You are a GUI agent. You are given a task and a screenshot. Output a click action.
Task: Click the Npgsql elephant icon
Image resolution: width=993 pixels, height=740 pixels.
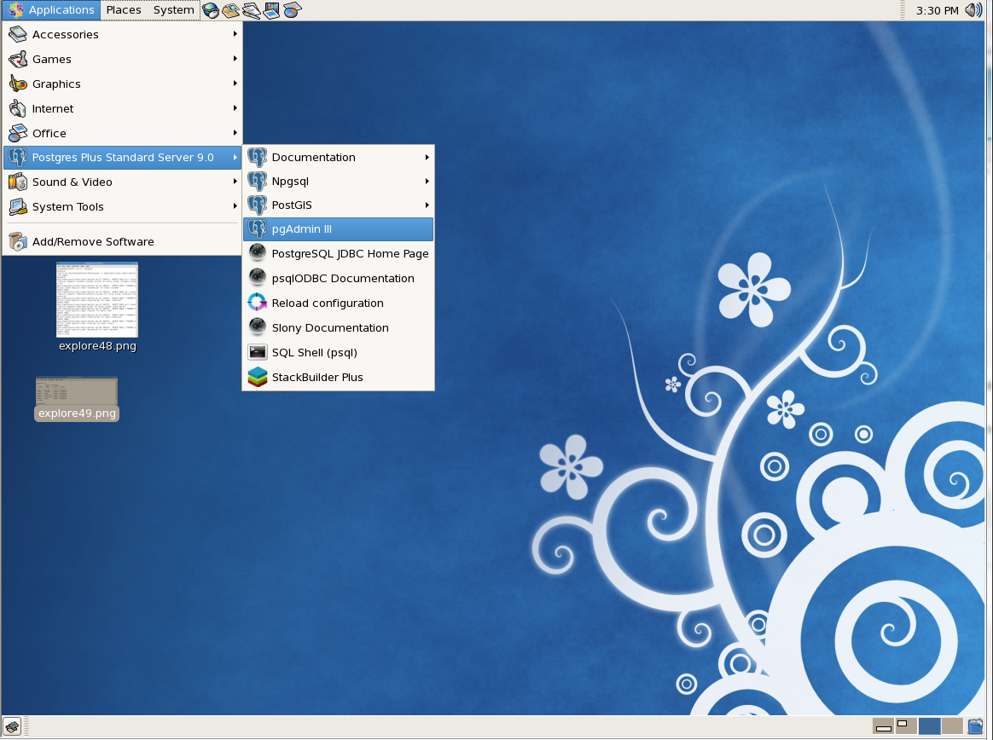pos(257,181)
